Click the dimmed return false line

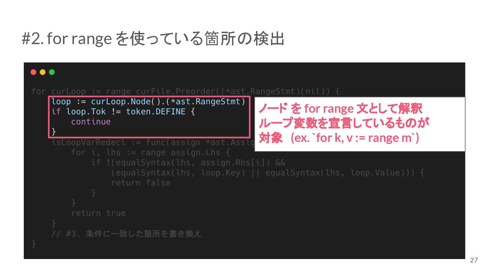coord(141,183)
